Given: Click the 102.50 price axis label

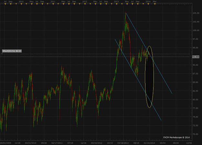Looking at the screenshot, I should 196,22.
